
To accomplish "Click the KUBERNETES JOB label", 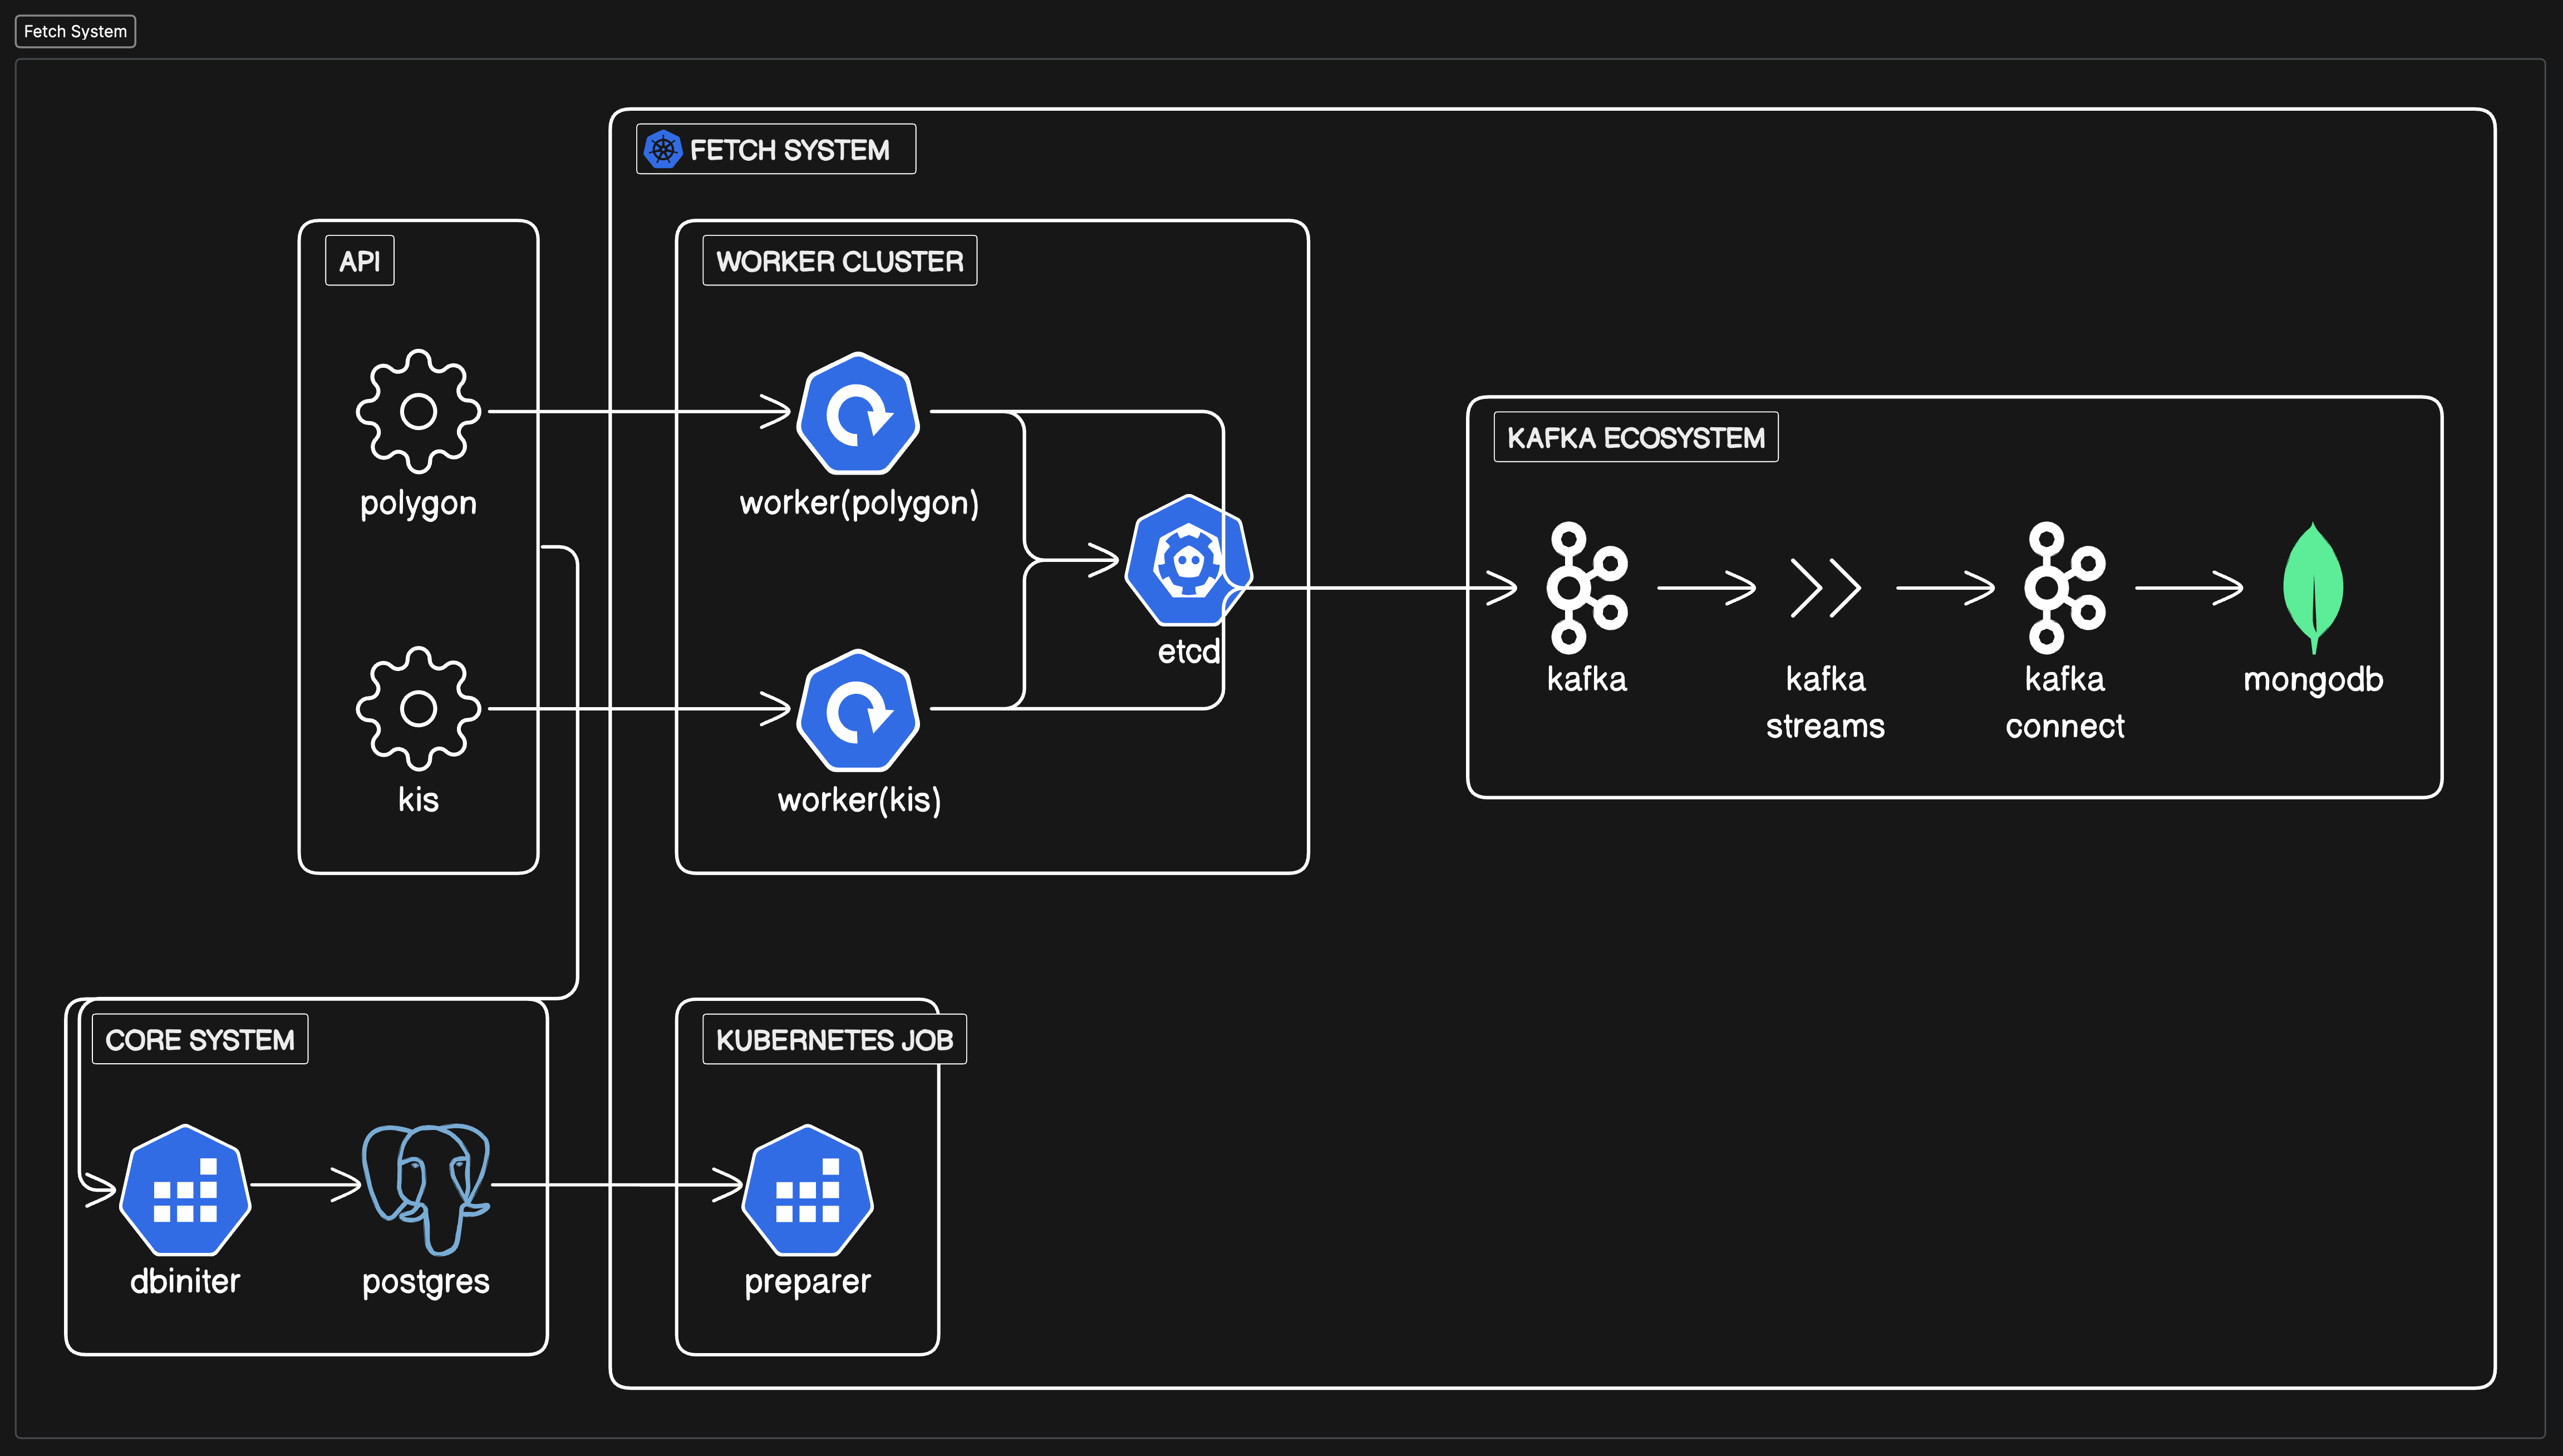I will (x=833, y=1039).
